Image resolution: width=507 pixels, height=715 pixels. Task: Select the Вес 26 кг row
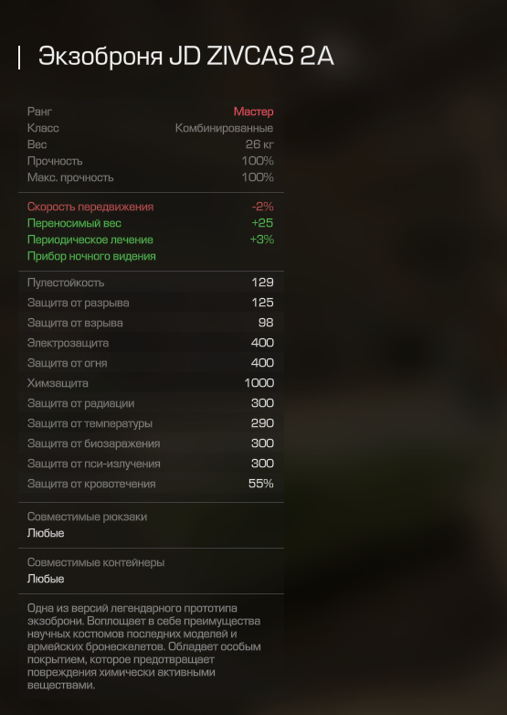coord(151,144)
